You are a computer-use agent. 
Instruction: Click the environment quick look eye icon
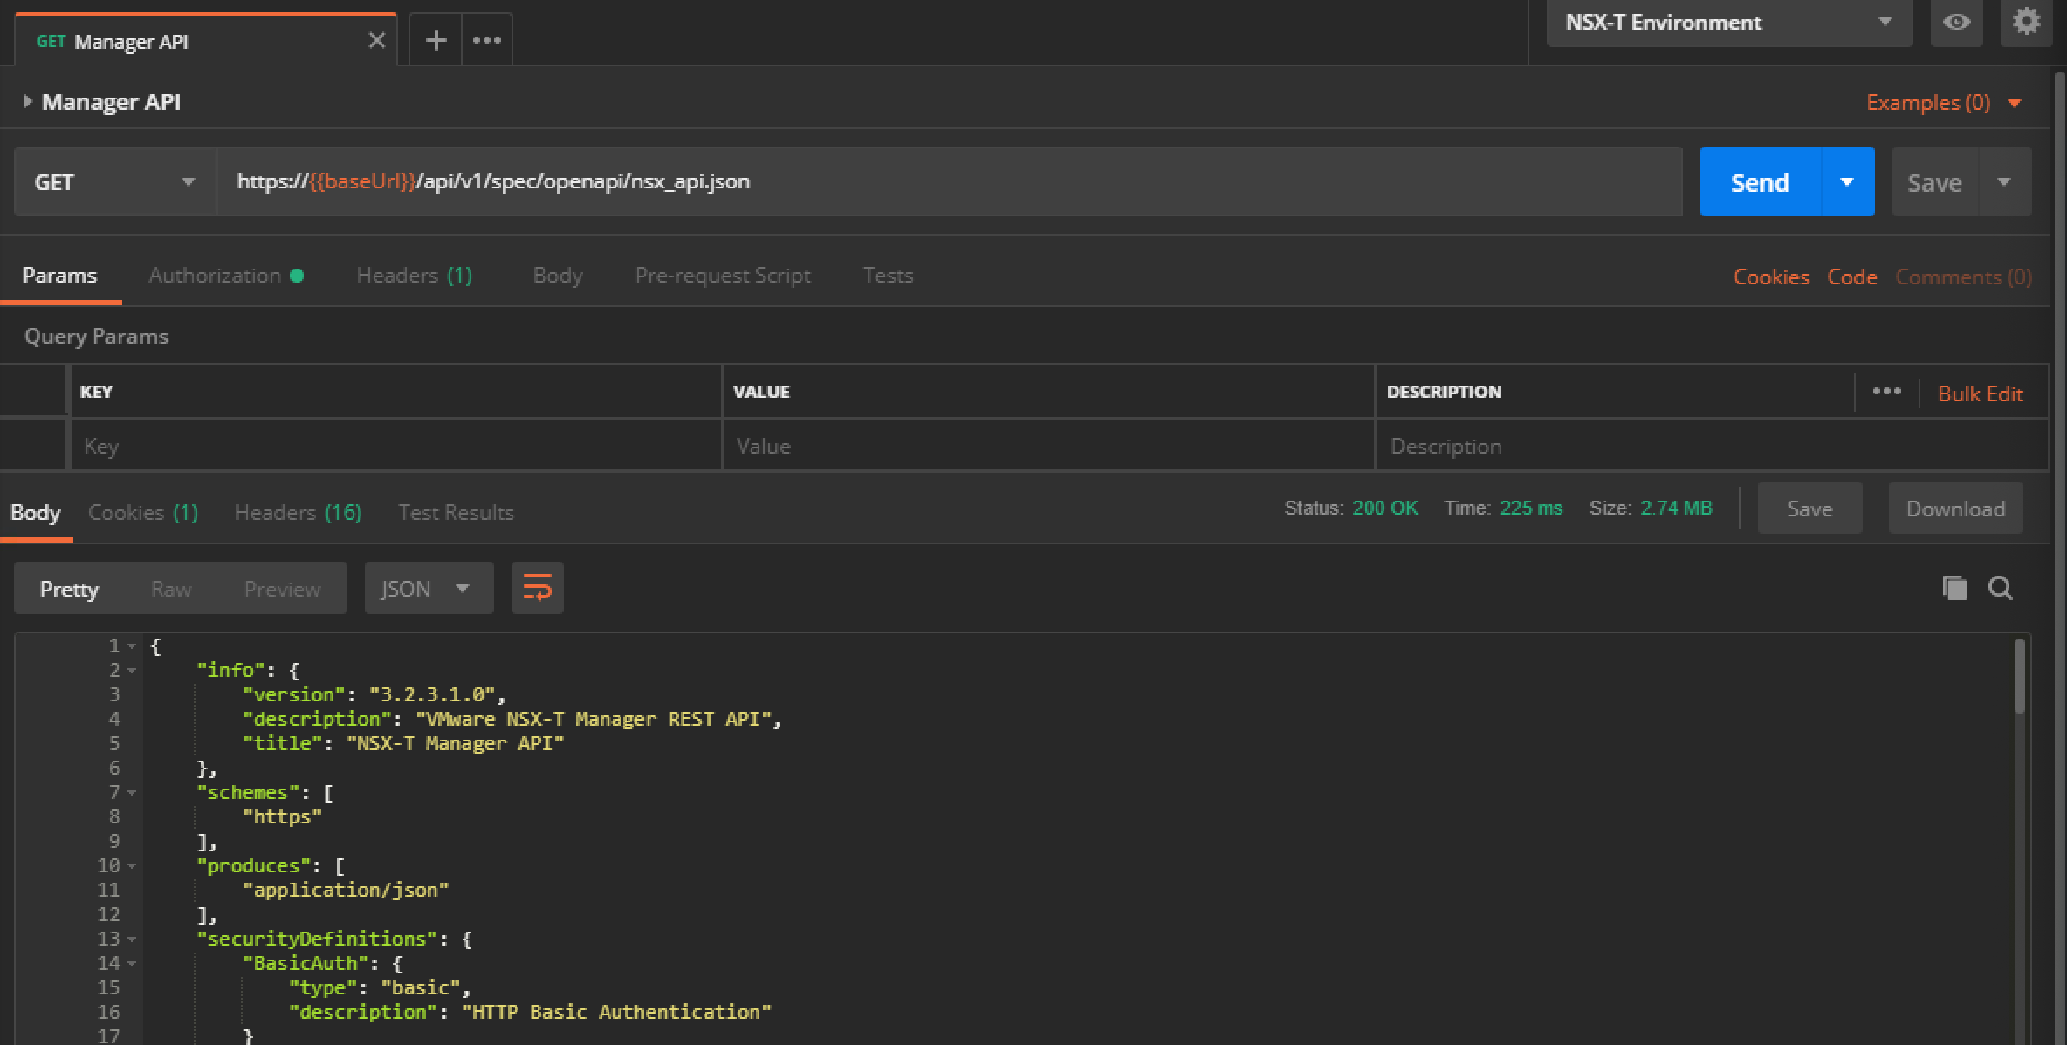pyautogui.click(x=1956, y=23)
